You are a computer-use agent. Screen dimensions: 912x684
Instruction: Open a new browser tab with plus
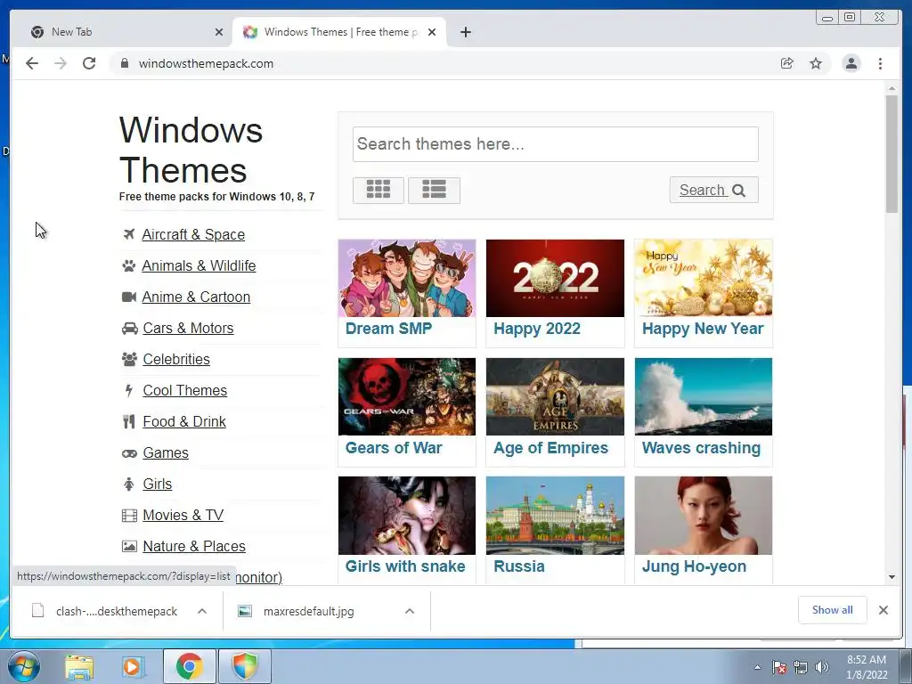tap(465, 32)
